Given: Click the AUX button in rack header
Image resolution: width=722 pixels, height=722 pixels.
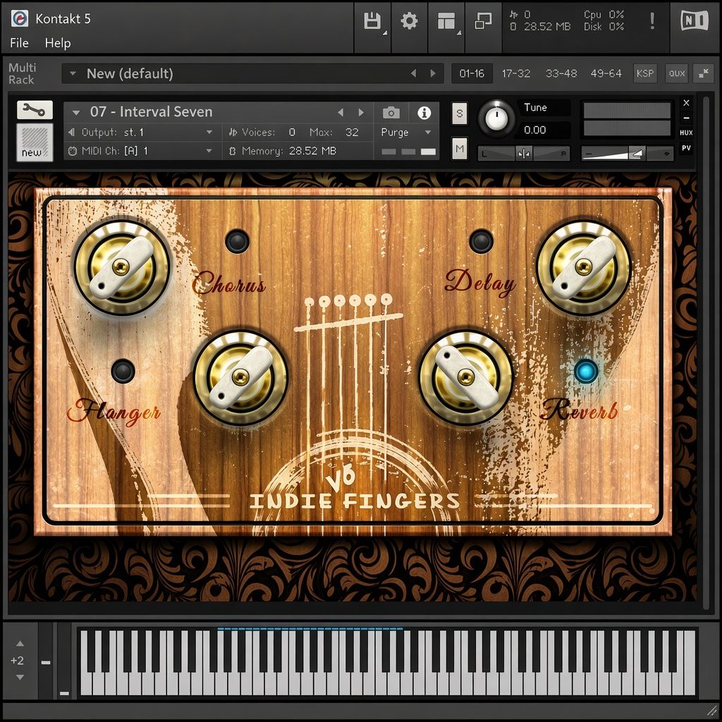Looking at the screenshot, I should pos(676,73).
